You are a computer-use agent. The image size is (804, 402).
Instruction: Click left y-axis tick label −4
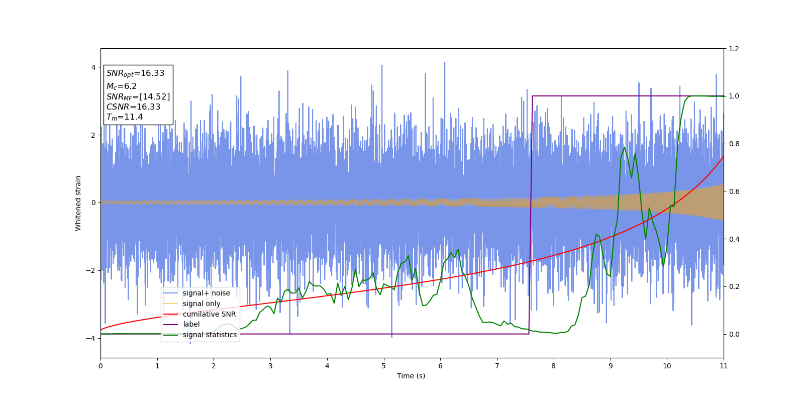(91, 338)
